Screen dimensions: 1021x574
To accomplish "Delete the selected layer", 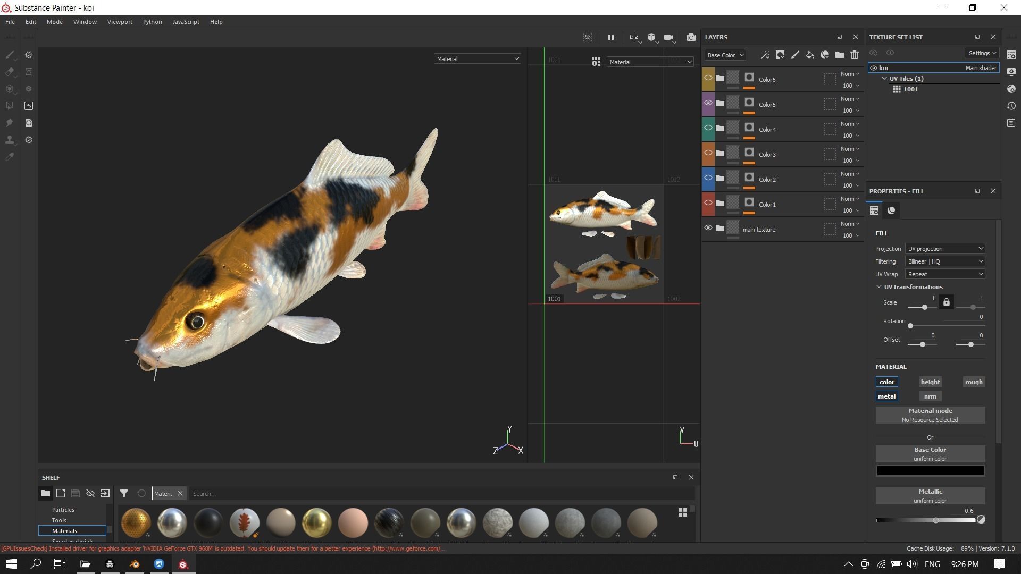I will pyautogui.click(x=855, y=55).
